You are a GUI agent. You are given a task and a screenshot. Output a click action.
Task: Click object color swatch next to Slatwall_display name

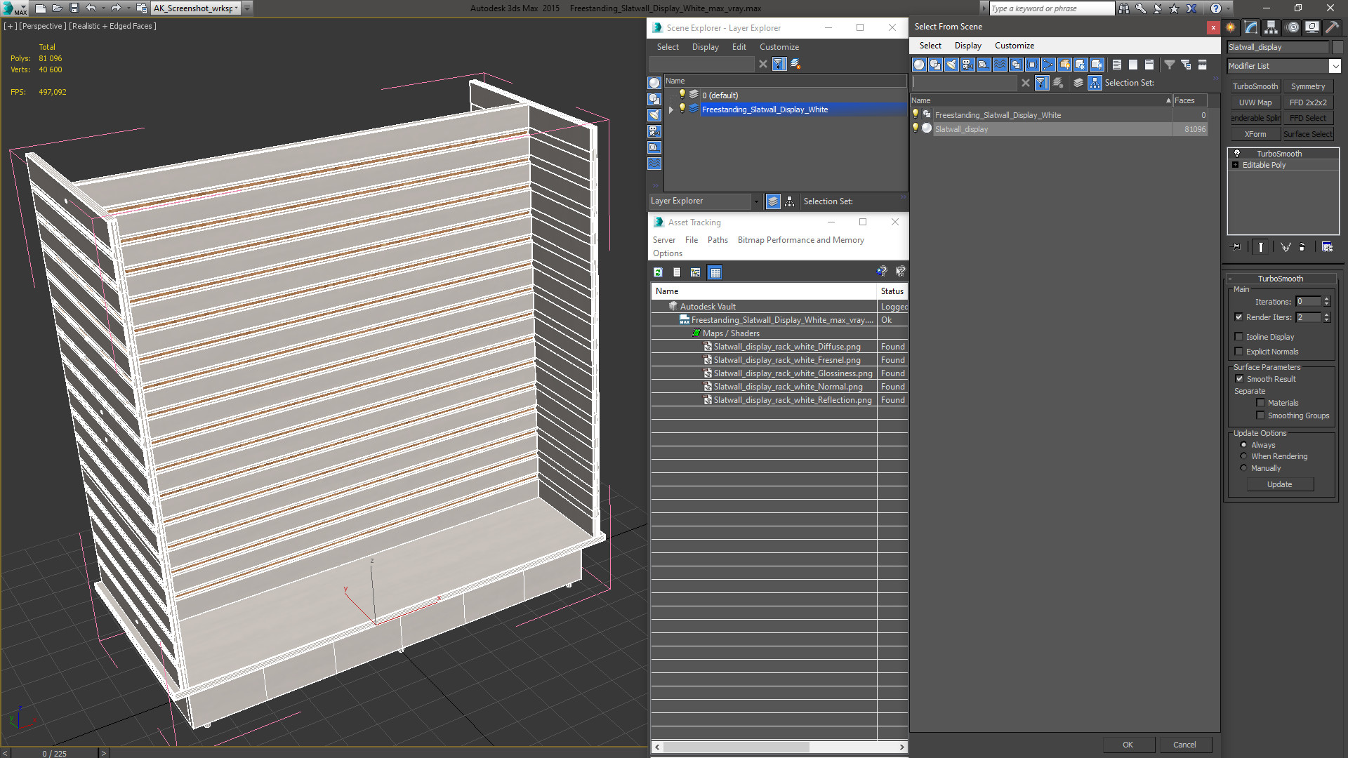(x=1337, y=47)
